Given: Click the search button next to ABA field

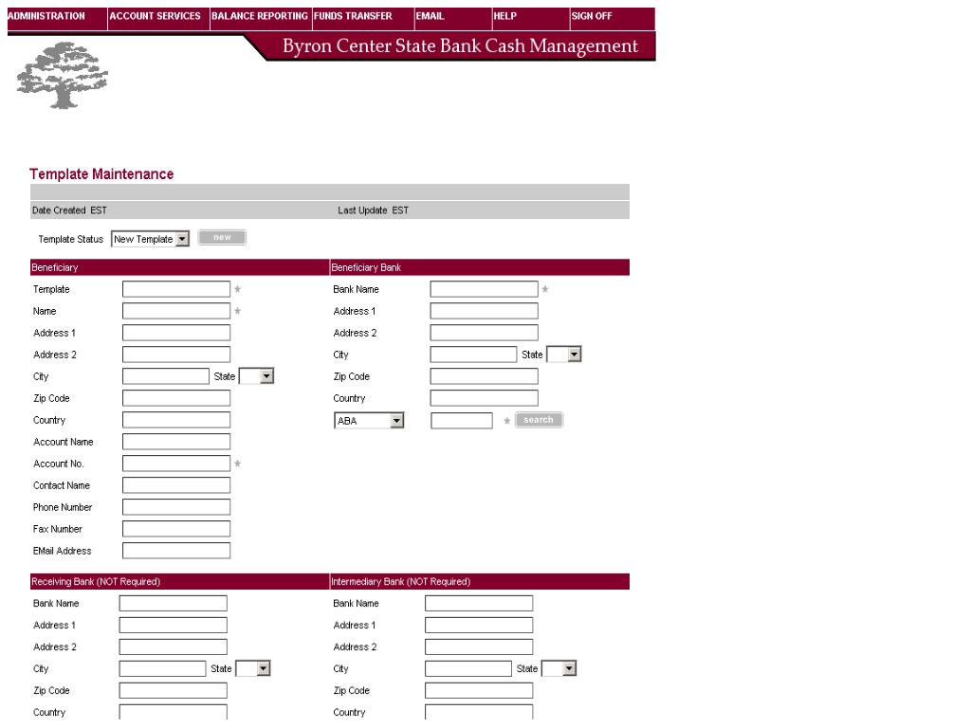Looking at the screenshot, I should pyautogui.click(x=539, y=420).
